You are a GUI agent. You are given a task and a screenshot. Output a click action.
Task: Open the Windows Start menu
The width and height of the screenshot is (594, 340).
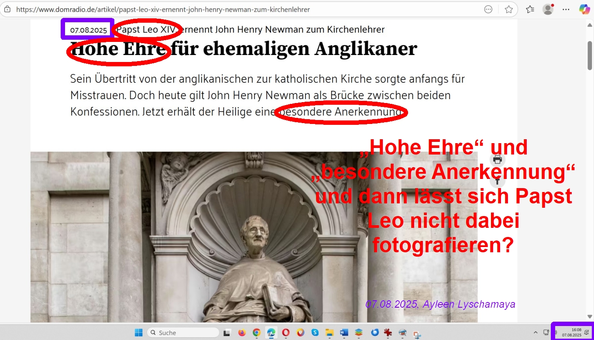(x=138, y=333)
